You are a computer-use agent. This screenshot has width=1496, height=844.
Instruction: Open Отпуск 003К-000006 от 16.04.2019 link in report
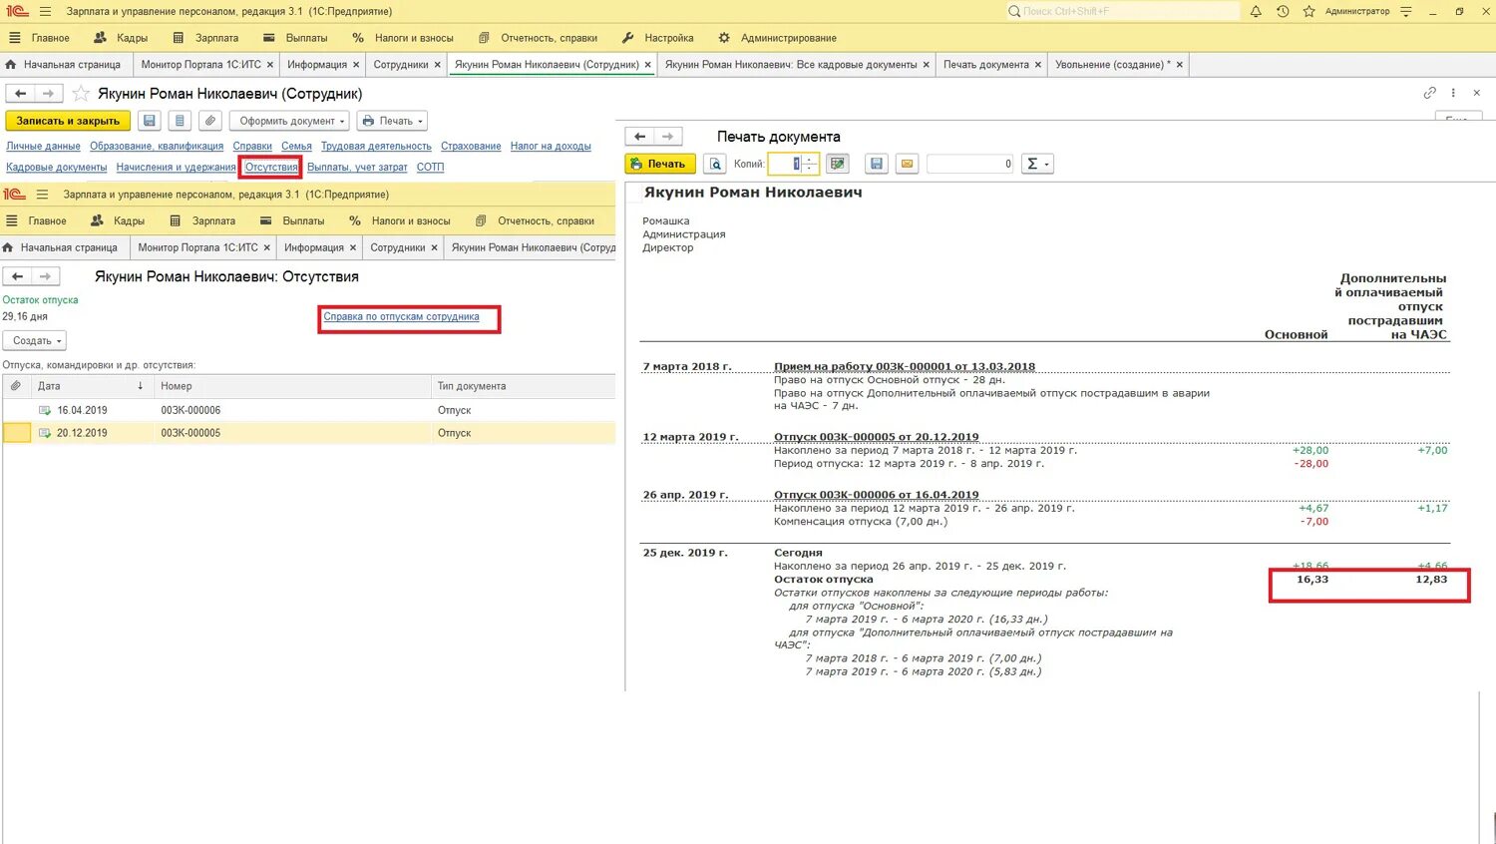pyautogui.click(x=876, y=495)
